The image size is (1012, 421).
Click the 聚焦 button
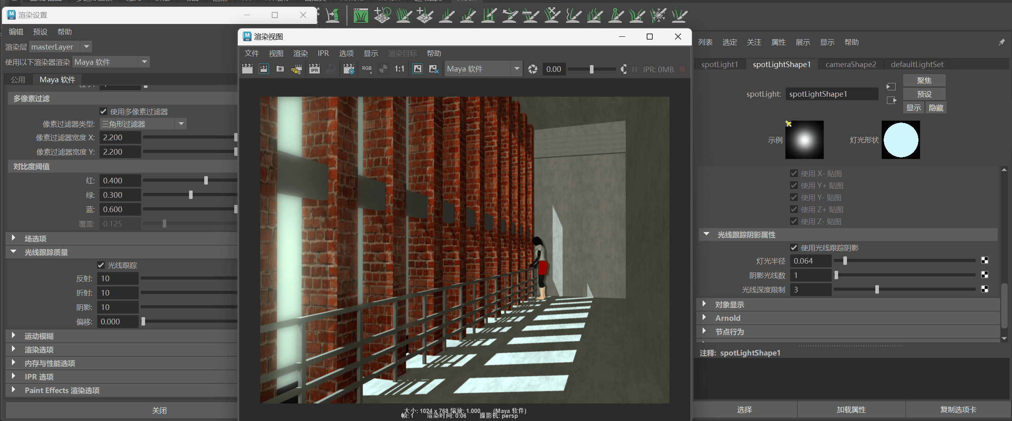pos(924,80)
